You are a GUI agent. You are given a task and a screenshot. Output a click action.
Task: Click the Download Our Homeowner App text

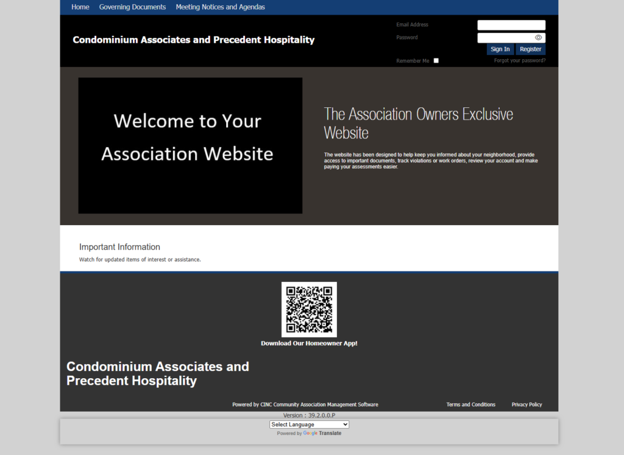(309, 343)
